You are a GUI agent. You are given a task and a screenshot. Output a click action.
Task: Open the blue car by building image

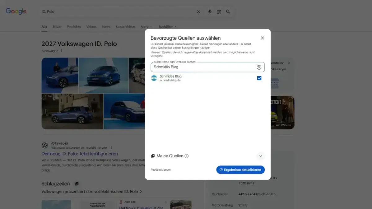(72, 111)
